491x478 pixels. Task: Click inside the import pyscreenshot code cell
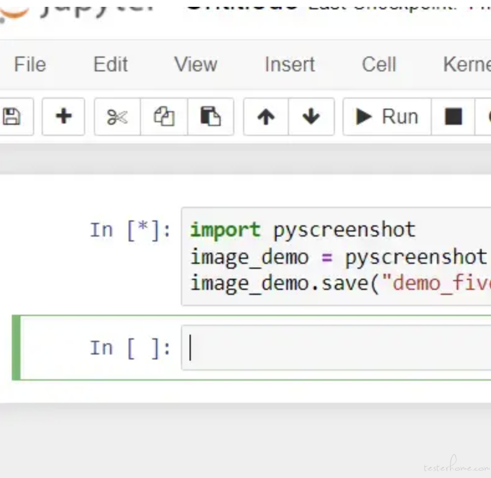[336, 256]
